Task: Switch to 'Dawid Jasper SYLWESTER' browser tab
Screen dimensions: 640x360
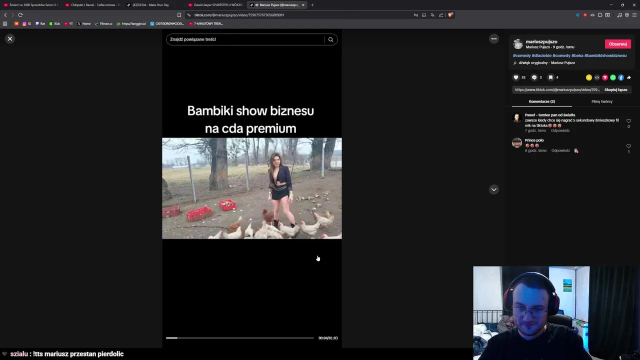Action: tap(215, 5)
